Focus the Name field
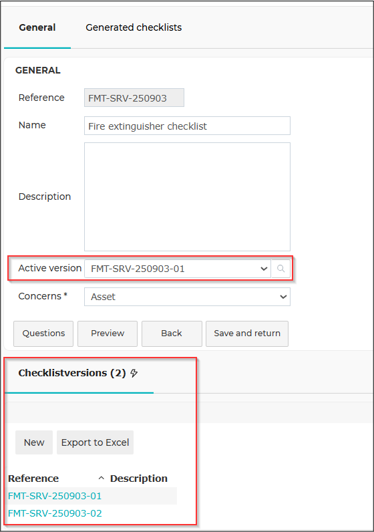 (x=187, y=126)
